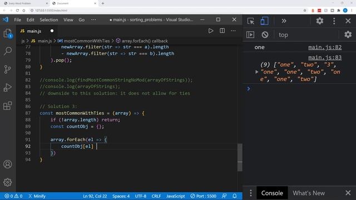Show more DevTools tabs chevron
Screen dimensions: 356x200
[284, 21]
